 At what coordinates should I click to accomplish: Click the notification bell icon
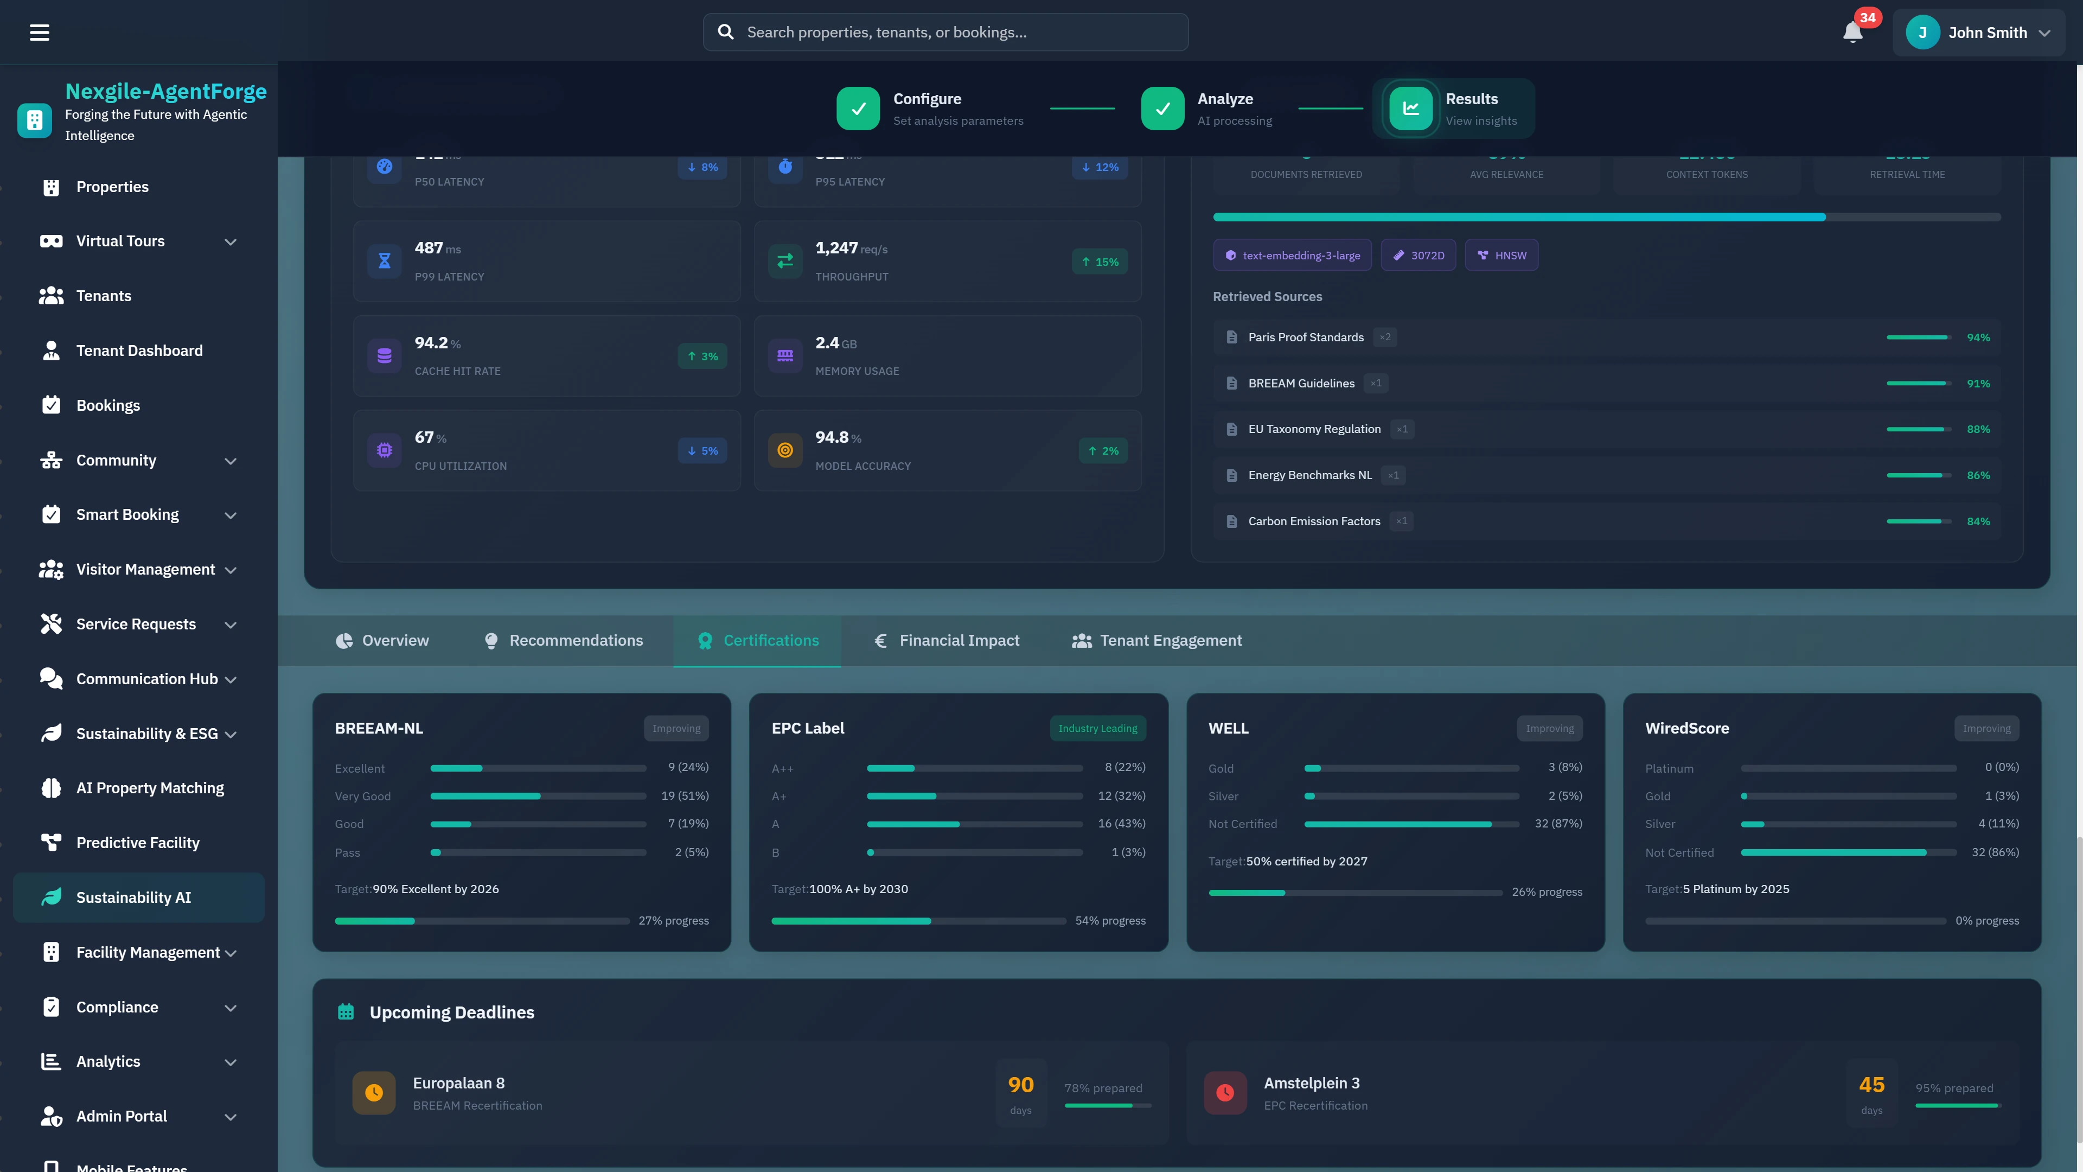click(x=1852, y=33)
